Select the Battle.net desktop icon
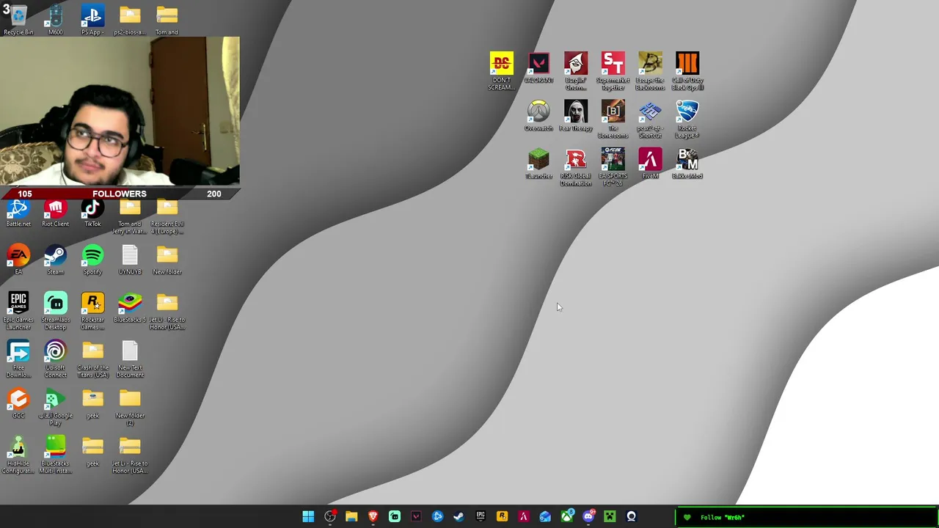This screenshot has height=528, width=939. [18, 211]
